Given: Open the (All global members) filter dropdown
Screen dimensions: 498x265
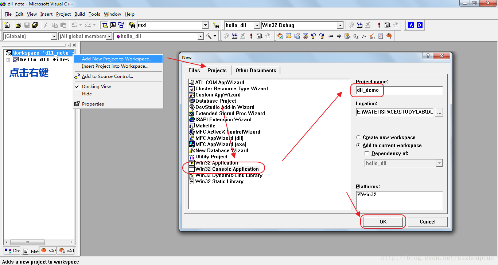Looking at the screenshot, I should [x=109, y=36].
